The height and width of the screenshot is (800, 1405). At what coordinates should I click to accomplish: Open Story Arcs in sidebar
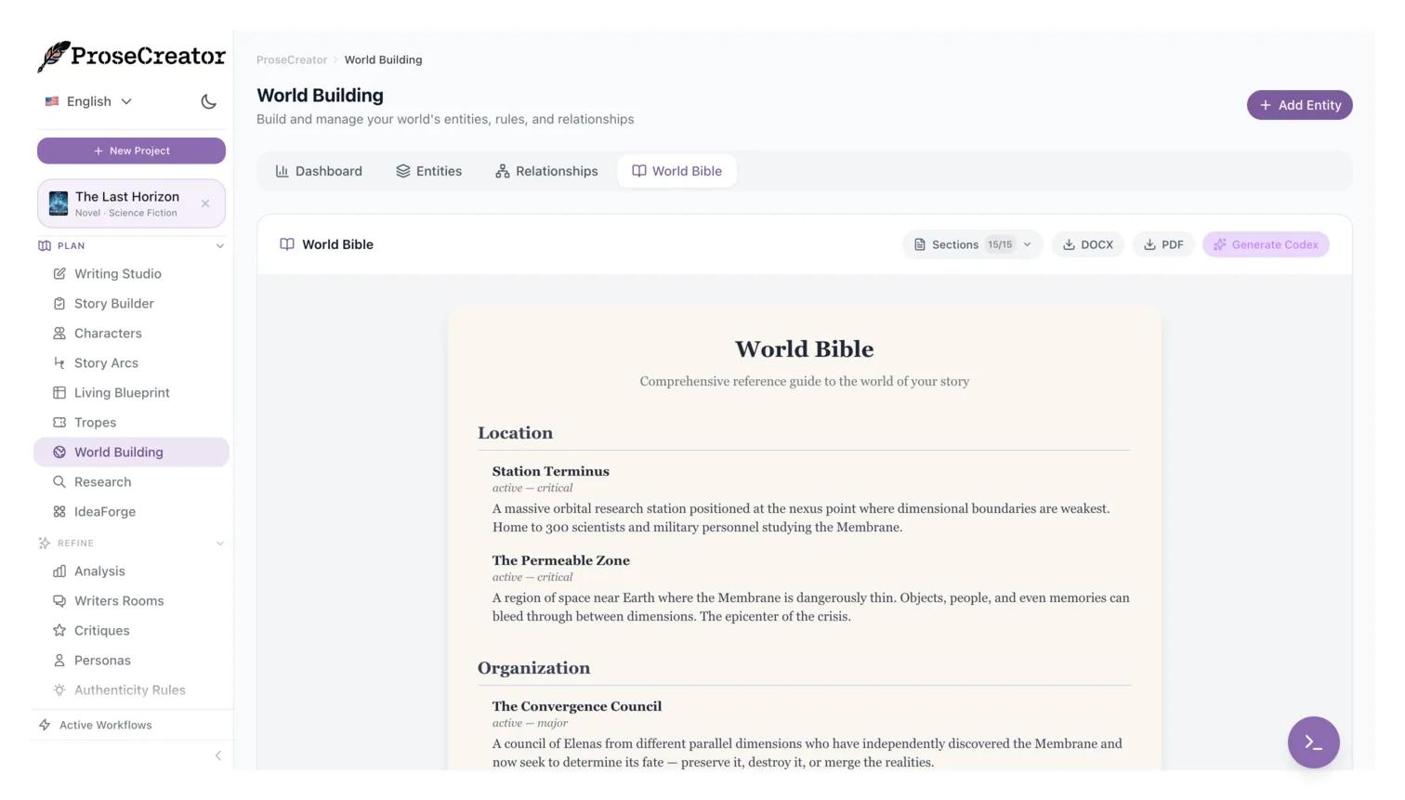coord(106,362)
